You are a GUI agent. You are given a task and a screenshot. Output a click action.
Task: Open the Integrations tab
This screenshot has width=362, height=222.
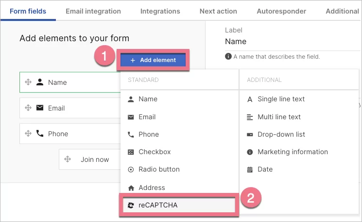[x=160, y=11]
